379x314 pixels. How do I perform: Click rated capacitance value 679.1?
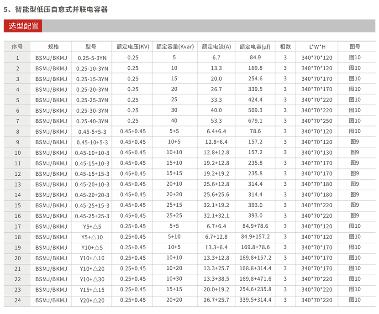pyautogui.click(x=255, y=121)
